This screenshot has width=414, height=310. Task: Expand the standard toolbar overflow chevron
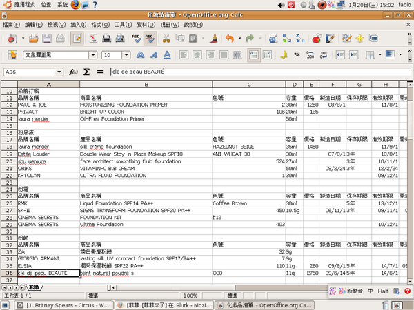point(410,34)
